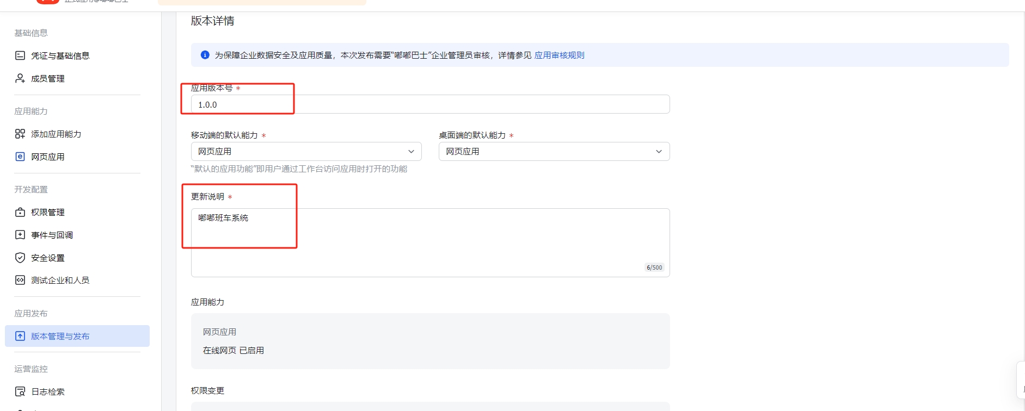Viewport: 1025px width, 411px height.
Task: Open the 应用审核规则 link
Action: click(x=559, y=55)
